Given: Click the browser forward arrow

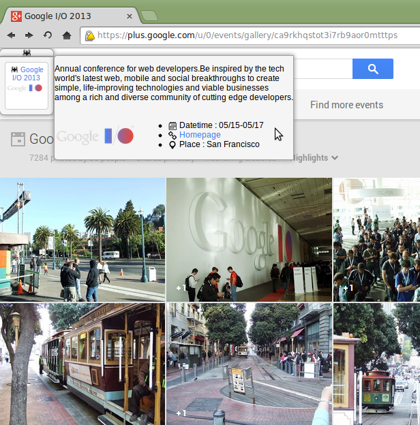Looking at the screenshot, I should point(29,35).
